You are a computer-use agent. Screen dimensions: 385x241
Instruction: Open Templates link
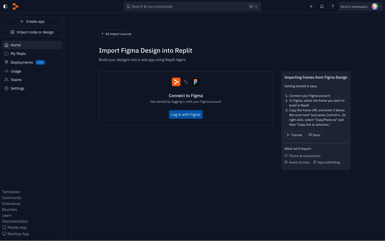[x=11, y=192]
